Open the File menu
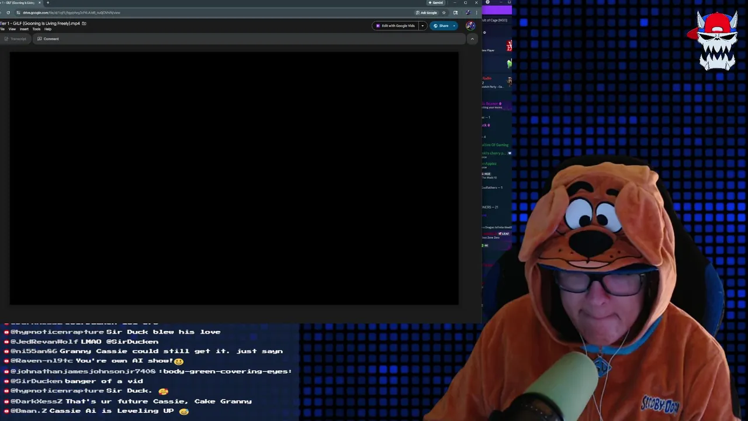The width and height of the screenshot is (748, 421). point(2,29)
